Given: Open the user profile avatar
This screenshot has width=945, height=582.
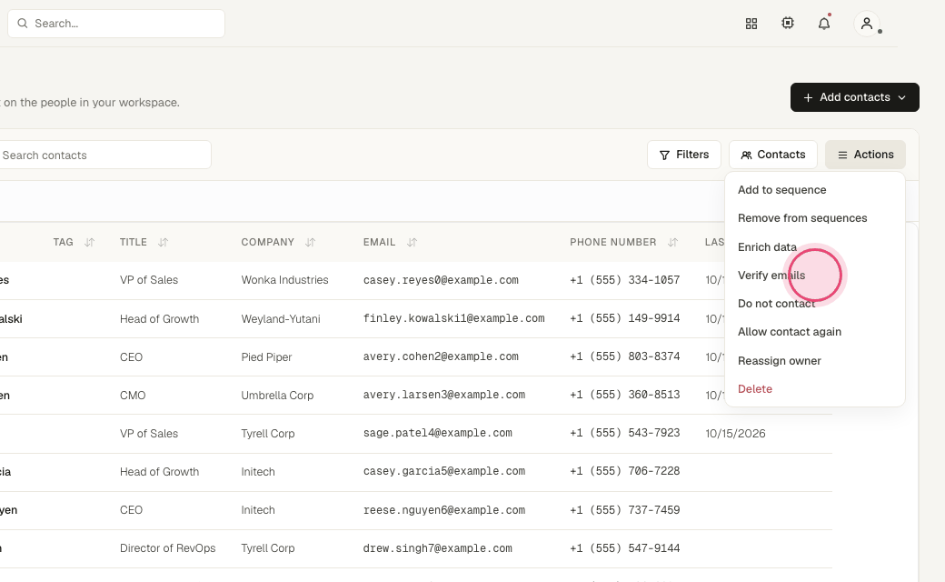Looking at the screenshot, I should point(867,24).
